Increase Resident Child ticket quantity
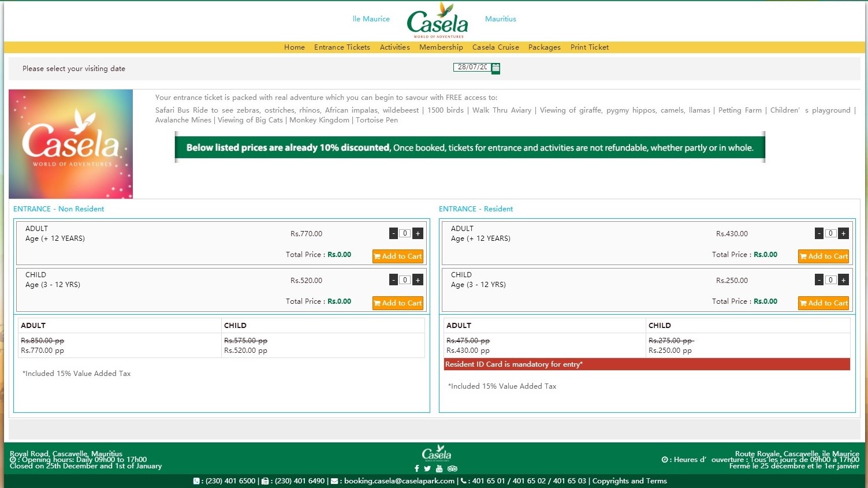Image resolution: width=868 pixels, height=488 pixels. point(843,280)
